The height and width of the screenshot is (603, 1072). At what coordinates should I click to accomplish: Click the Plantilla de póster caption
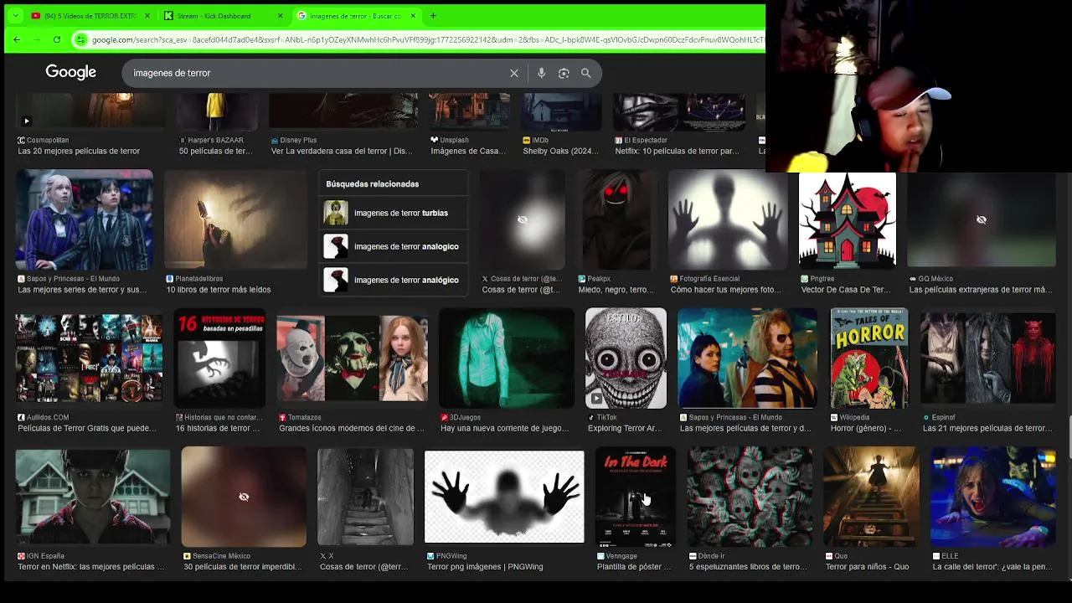point(634,567)
